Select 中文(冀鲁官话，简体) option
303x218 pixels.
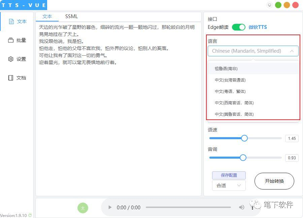(253, 114)
